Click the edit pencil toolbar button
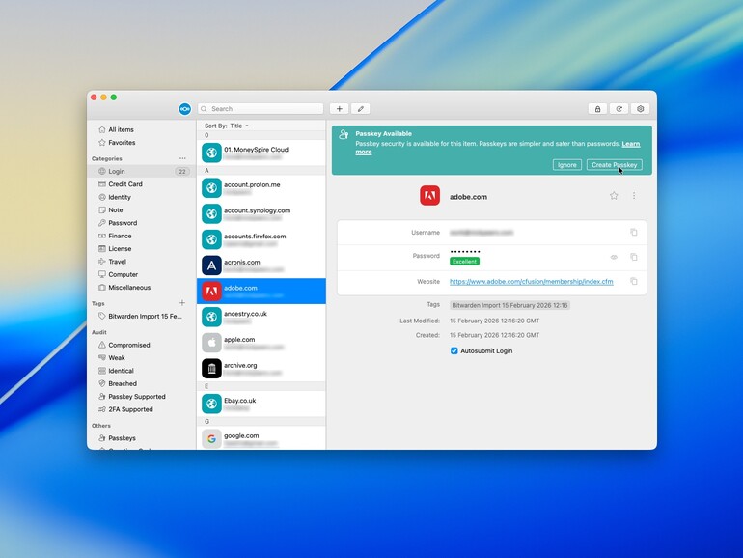 (361, 109)
